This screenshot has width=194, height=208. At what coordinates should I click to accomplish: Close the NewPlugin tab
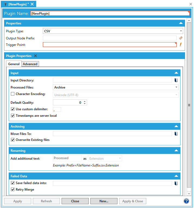click(x=32, y=4)
